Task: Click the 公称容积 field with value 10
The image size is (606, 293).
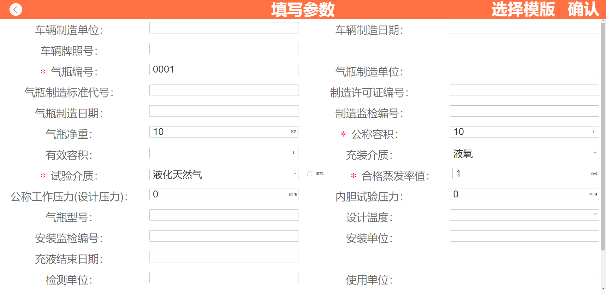Action: click(x=524, y=132)
